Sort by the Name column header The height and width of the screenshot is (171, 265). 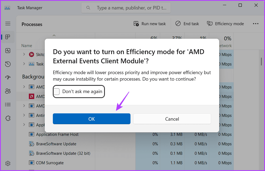[x=27, y=46]
